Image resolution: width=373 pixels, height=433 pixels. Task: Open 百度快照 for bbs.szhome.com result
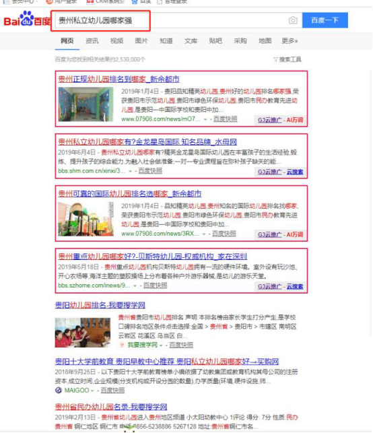coord(155,286)
